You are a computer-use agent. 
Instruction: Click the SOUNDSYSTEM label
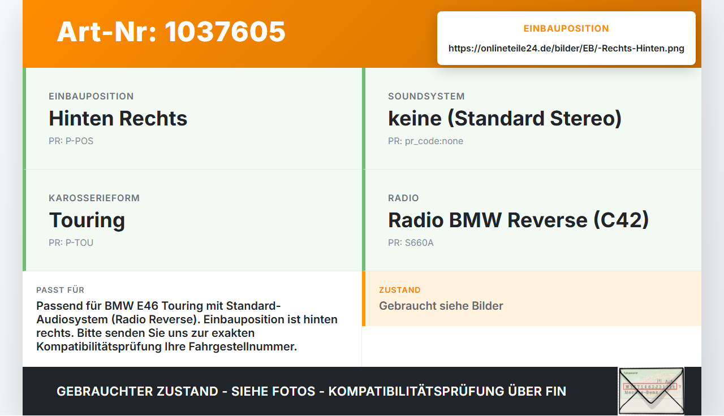426,96
